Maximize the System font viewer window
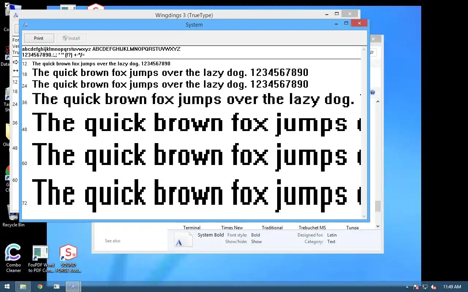The height and width of the screenshot is (292, 468). pos(346,23)
